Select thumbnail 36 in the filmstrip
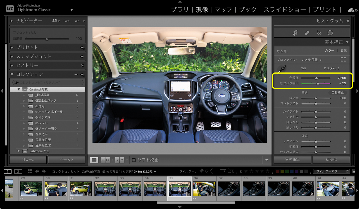The width and height of the screenshot is (359, 209). pos(204,188)
